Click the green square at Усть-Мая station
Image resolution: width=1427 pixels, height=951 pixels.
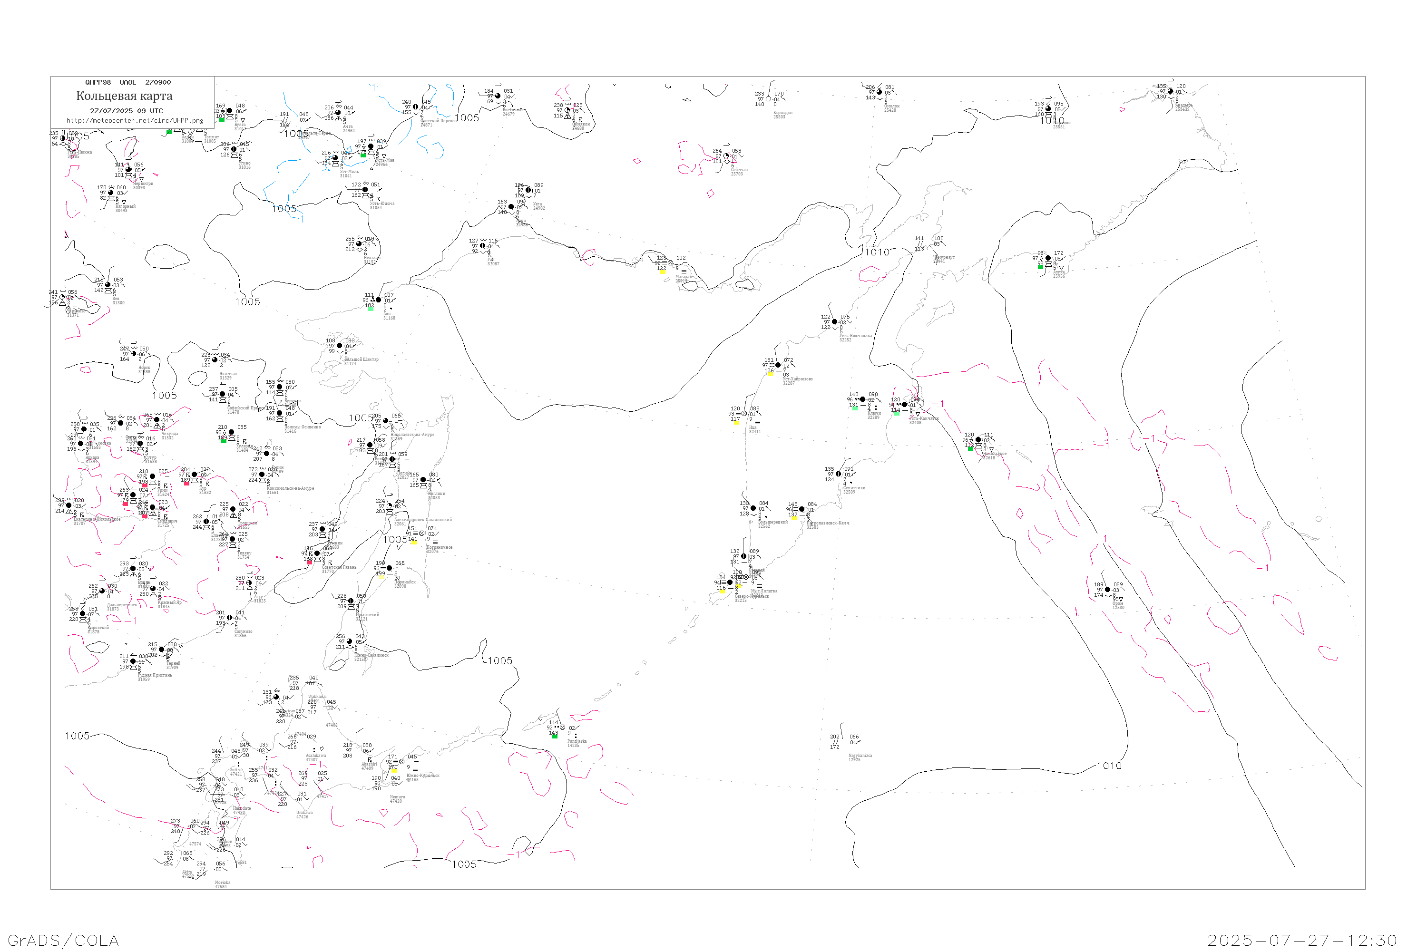point(363,155)
